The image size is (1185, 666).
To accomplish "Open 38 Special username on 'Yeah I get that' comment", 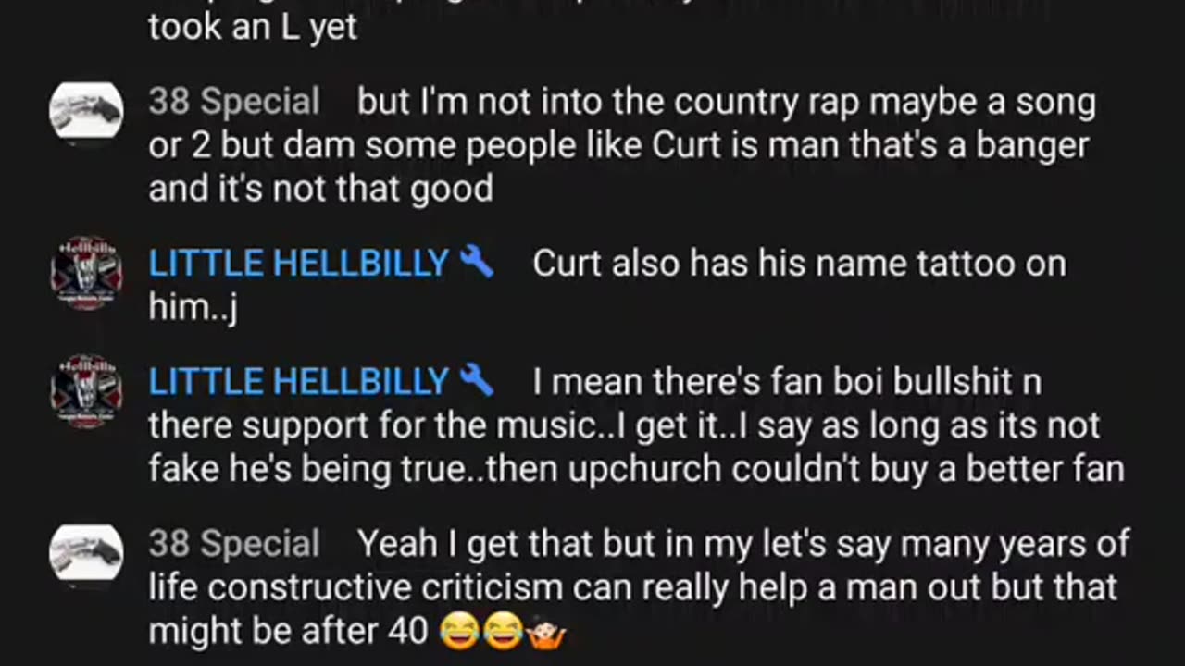I will [x=234, y=544].
